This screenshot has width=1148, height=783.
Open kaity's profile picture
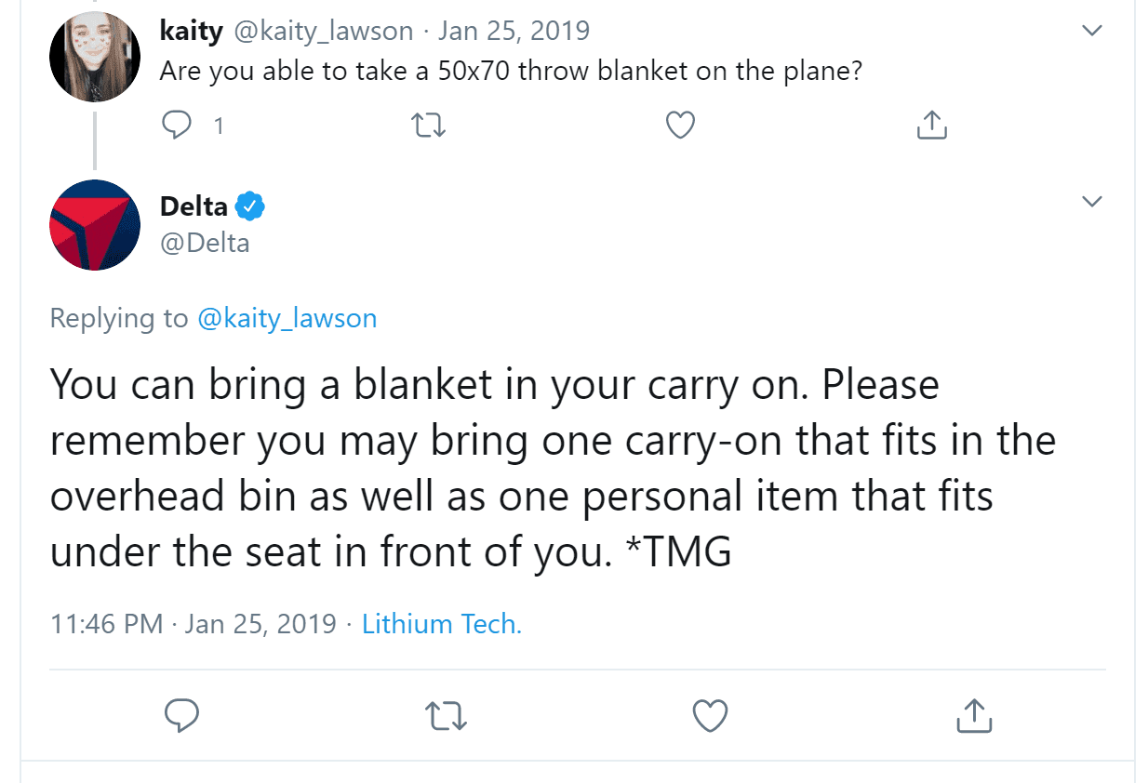(94, 55)
